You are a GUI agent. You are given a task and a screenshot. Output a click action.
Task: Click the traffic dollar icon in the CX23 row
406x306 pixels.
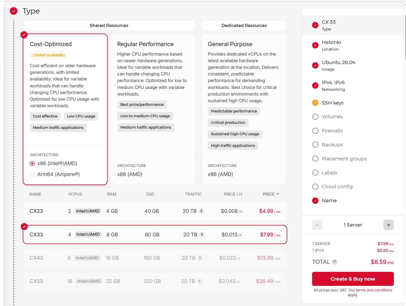[202, 211]
